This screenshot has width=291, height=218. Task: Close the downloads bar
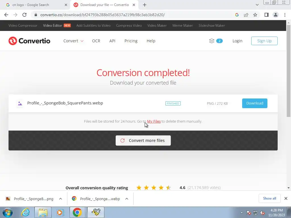point(286,198)
